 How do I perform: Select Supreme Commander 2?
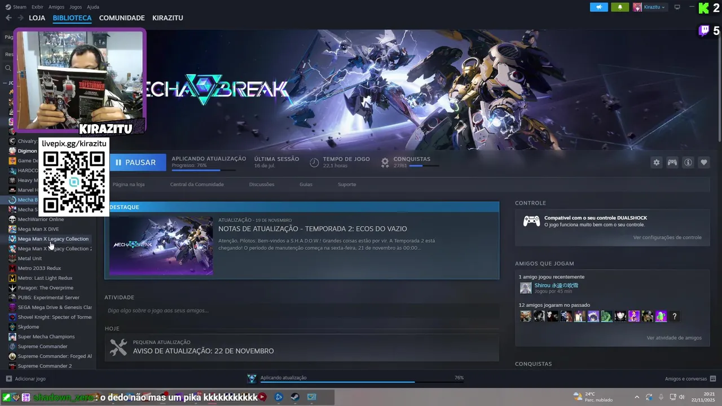tap(45, 366)
